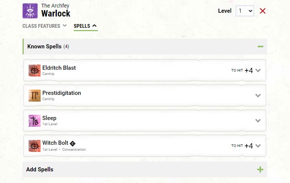Image resolution: width=290 pixels, height=183 pixels.
Task: Click the Witch Bolt spell icon
Action: (x=35, y=146)
